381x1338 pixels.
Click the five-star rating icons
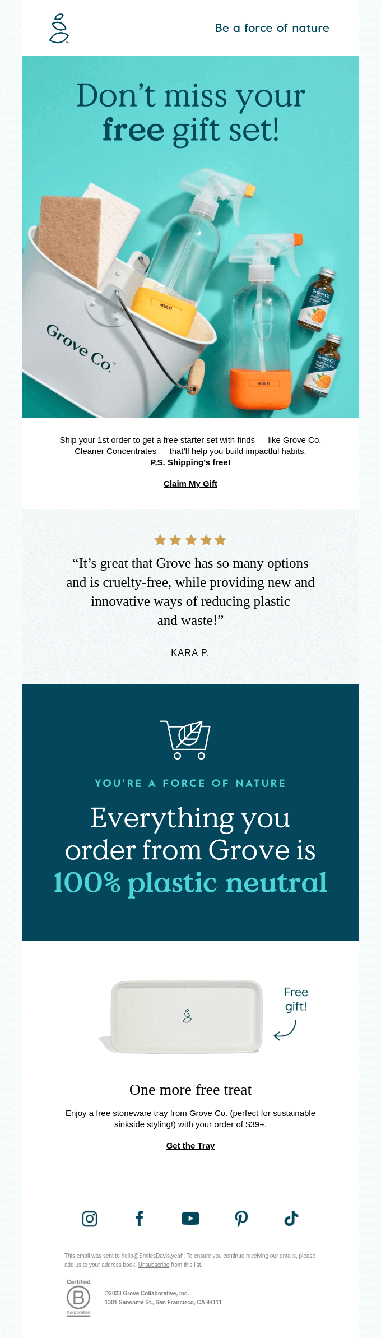coord(190,540)
